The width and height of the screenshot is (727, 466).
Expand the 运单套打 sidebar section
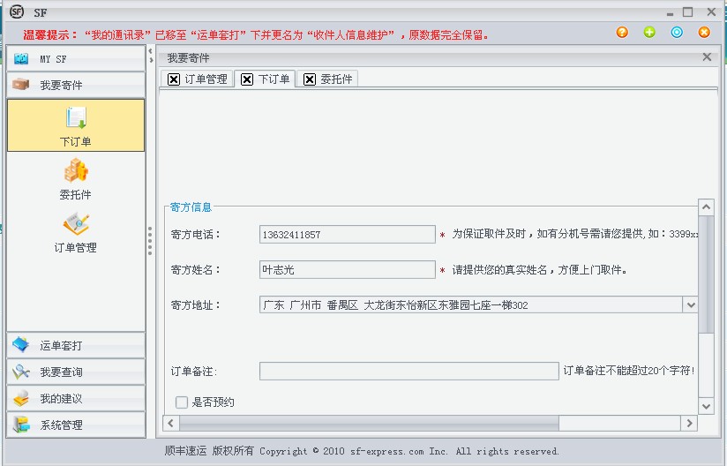pos(75,345)
